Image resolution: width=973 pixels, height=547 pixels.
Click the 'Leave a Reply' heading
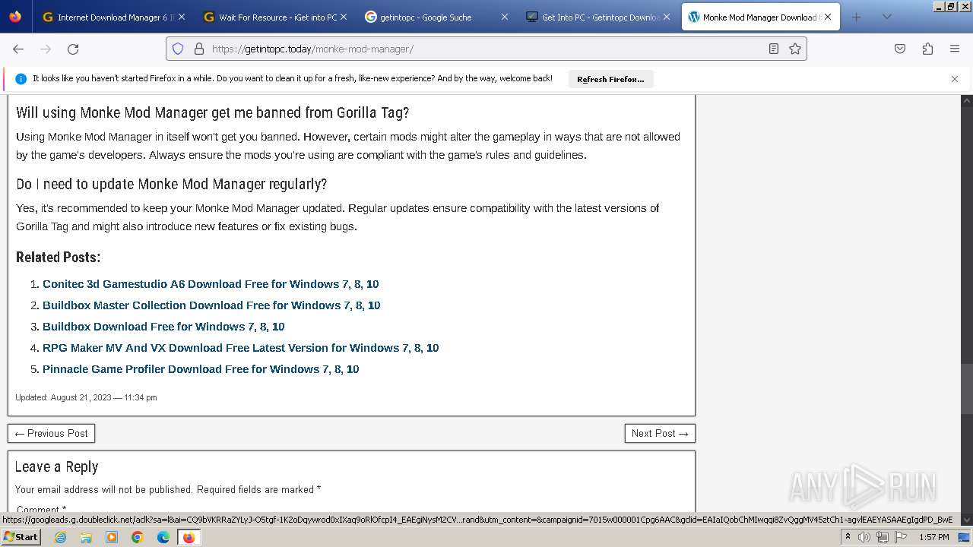click(x=56, y=466)
